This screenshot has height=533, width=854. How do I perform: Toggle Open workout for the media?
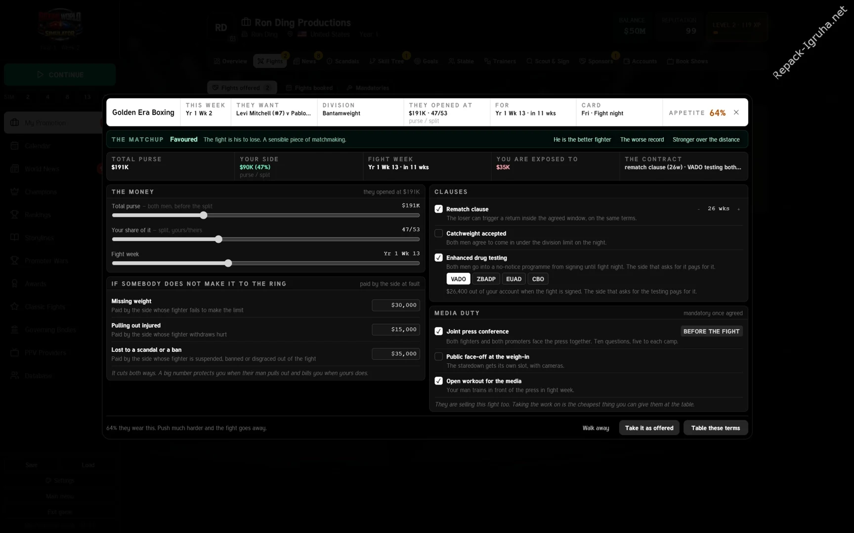click(438, 381)
